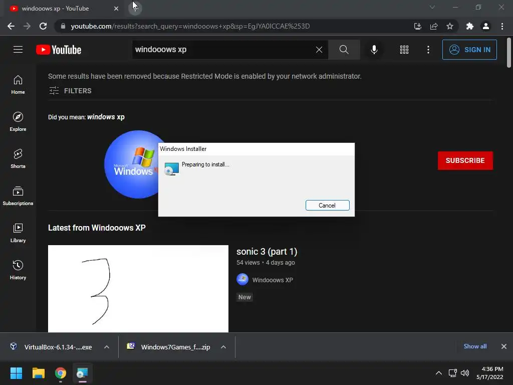This screenshot has width=513, height=385.
Task: Run the search with the magnifier button
Action: [344, 50]
